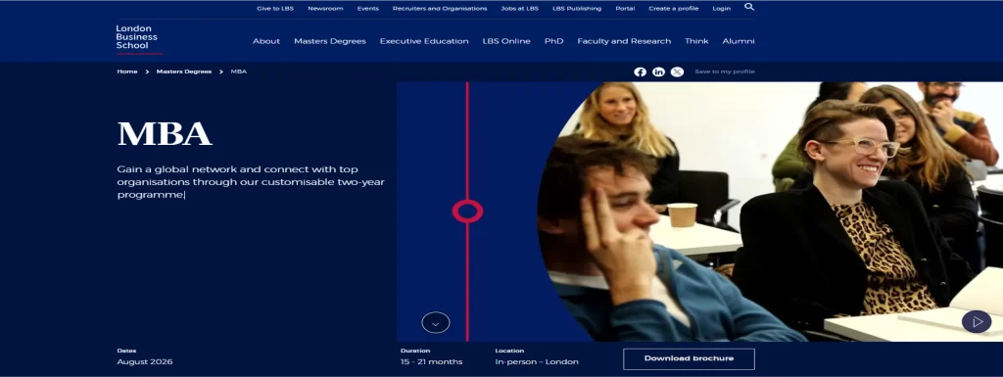
Task: Open the Alumni menu item
Action: (x=739, y=41)
